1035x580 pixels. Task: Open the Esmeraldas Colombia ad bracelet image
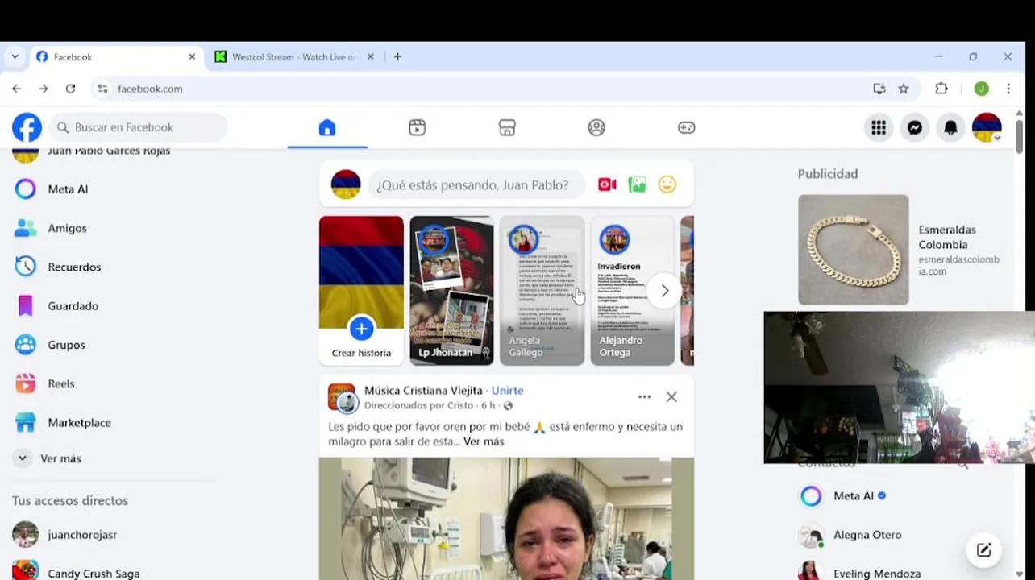853,250
